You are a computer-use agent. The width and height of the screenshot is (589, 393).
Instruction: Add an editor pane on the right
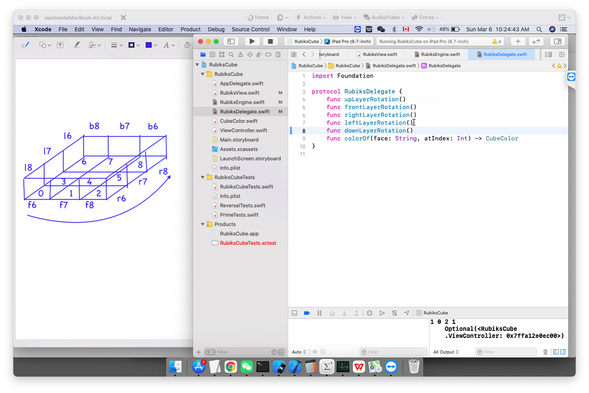point(562,55)
